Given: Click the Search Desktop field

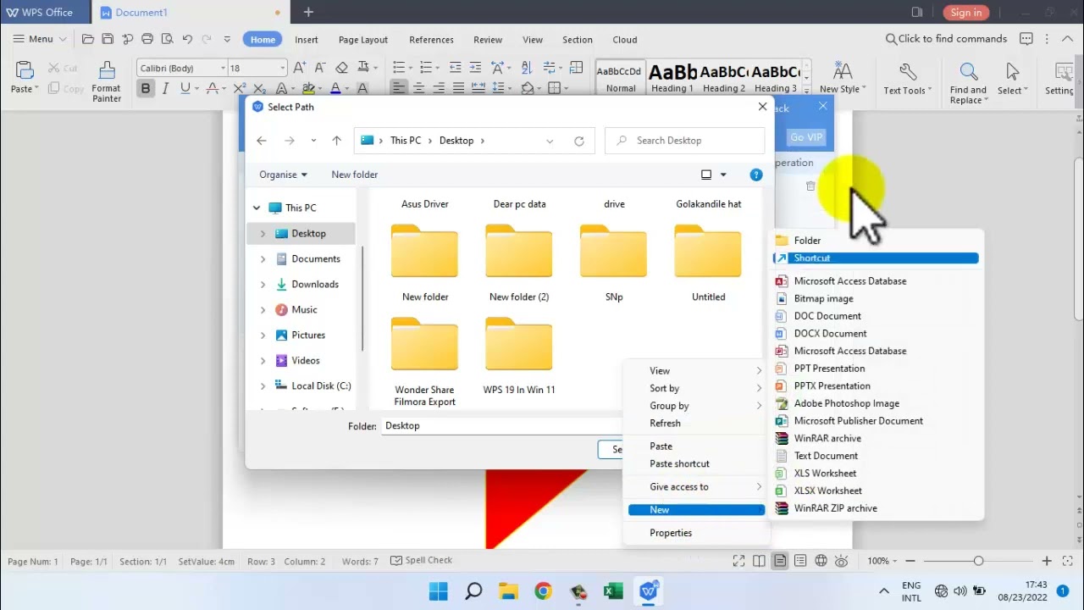Looking at the screenshot, I should coord(685,141).
